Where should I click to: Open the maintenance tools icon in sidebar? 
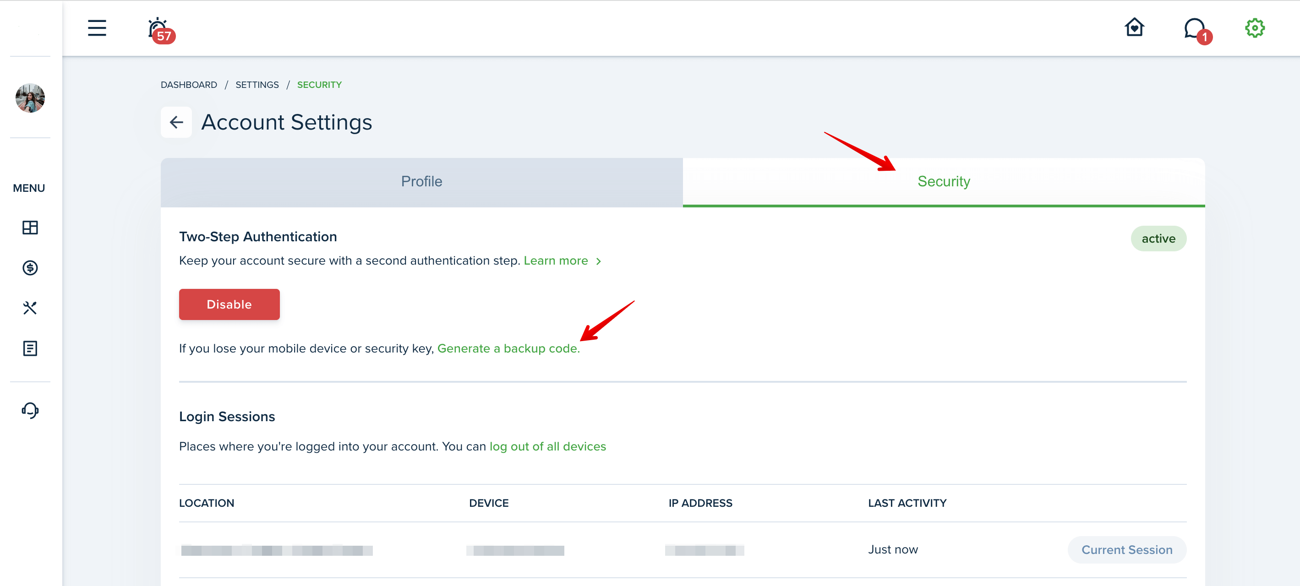pyautogui.click(x=30, y=308)
